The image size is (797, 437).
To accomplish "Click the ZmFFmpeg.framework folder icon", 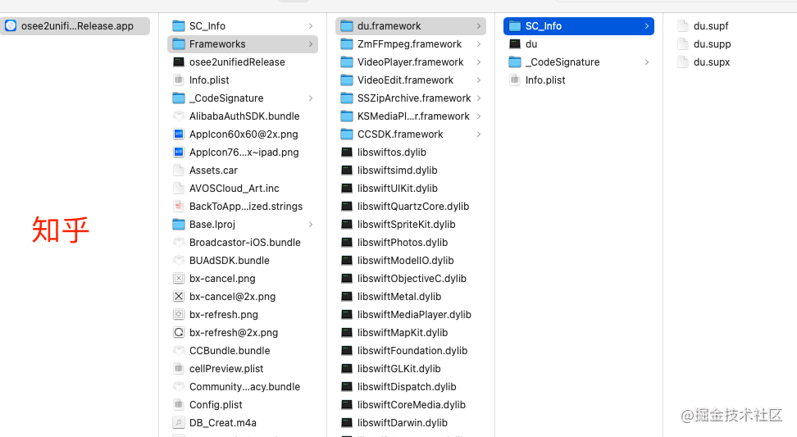I will (347, 44).
